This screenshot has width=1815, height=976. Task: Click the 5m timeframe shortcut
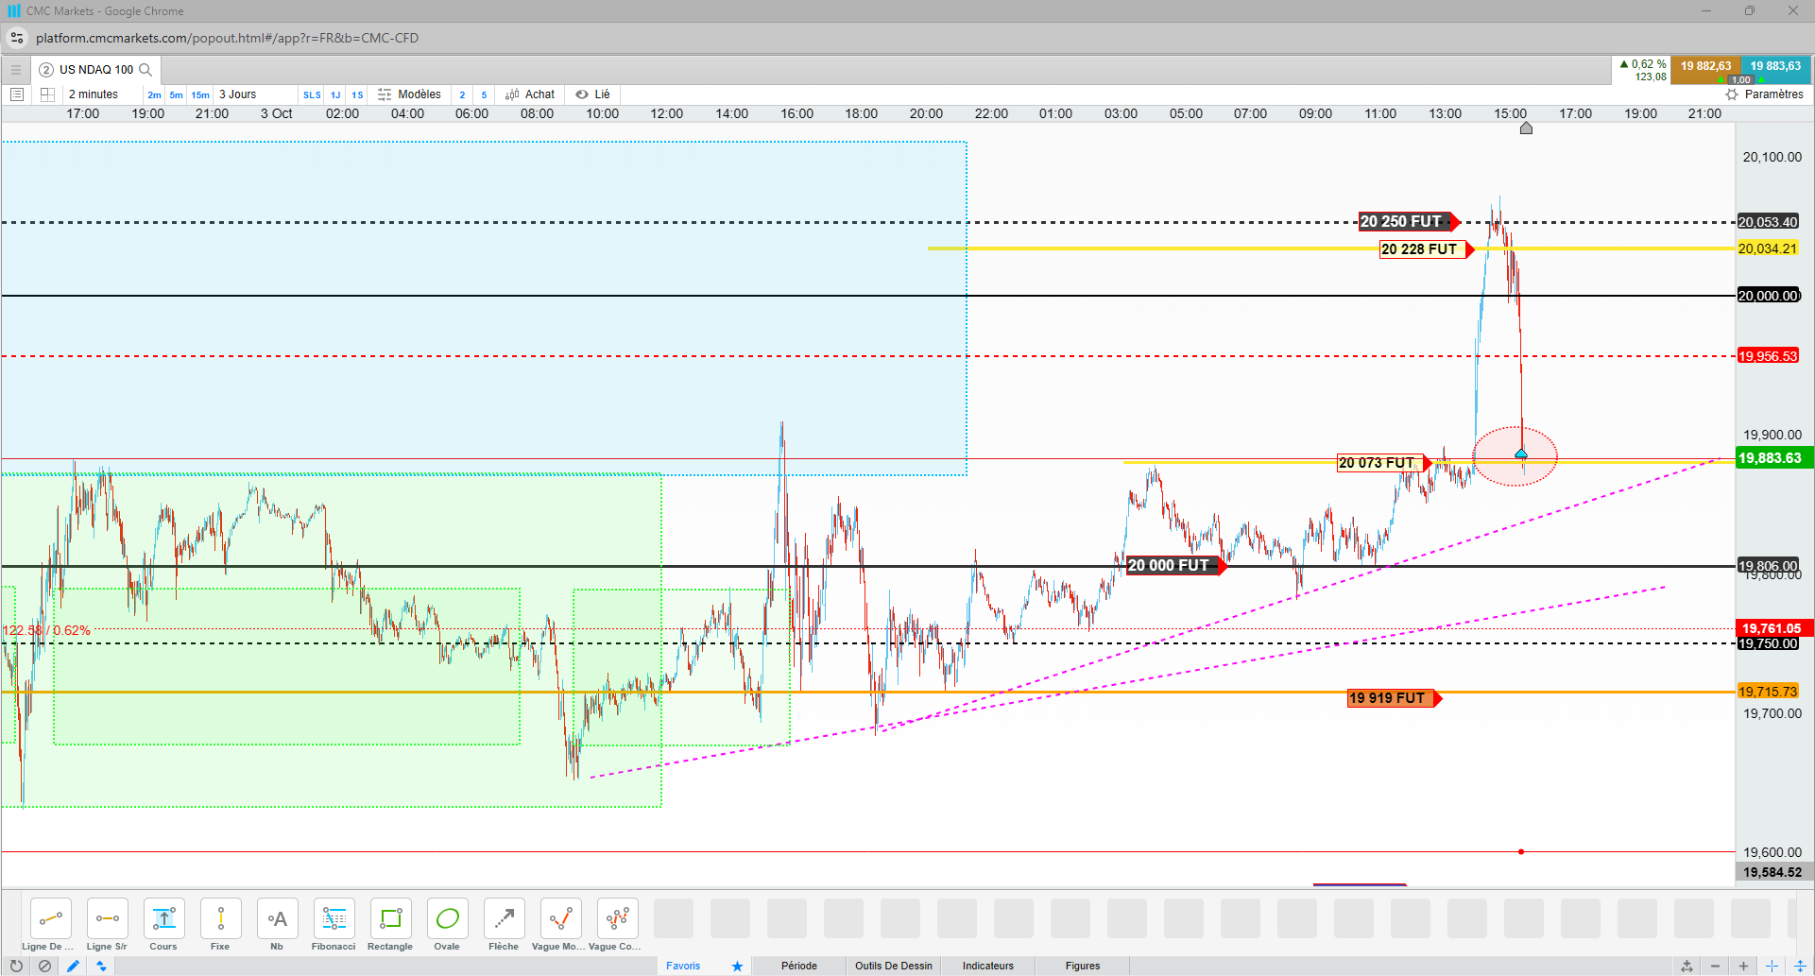(x=176, y=94)
